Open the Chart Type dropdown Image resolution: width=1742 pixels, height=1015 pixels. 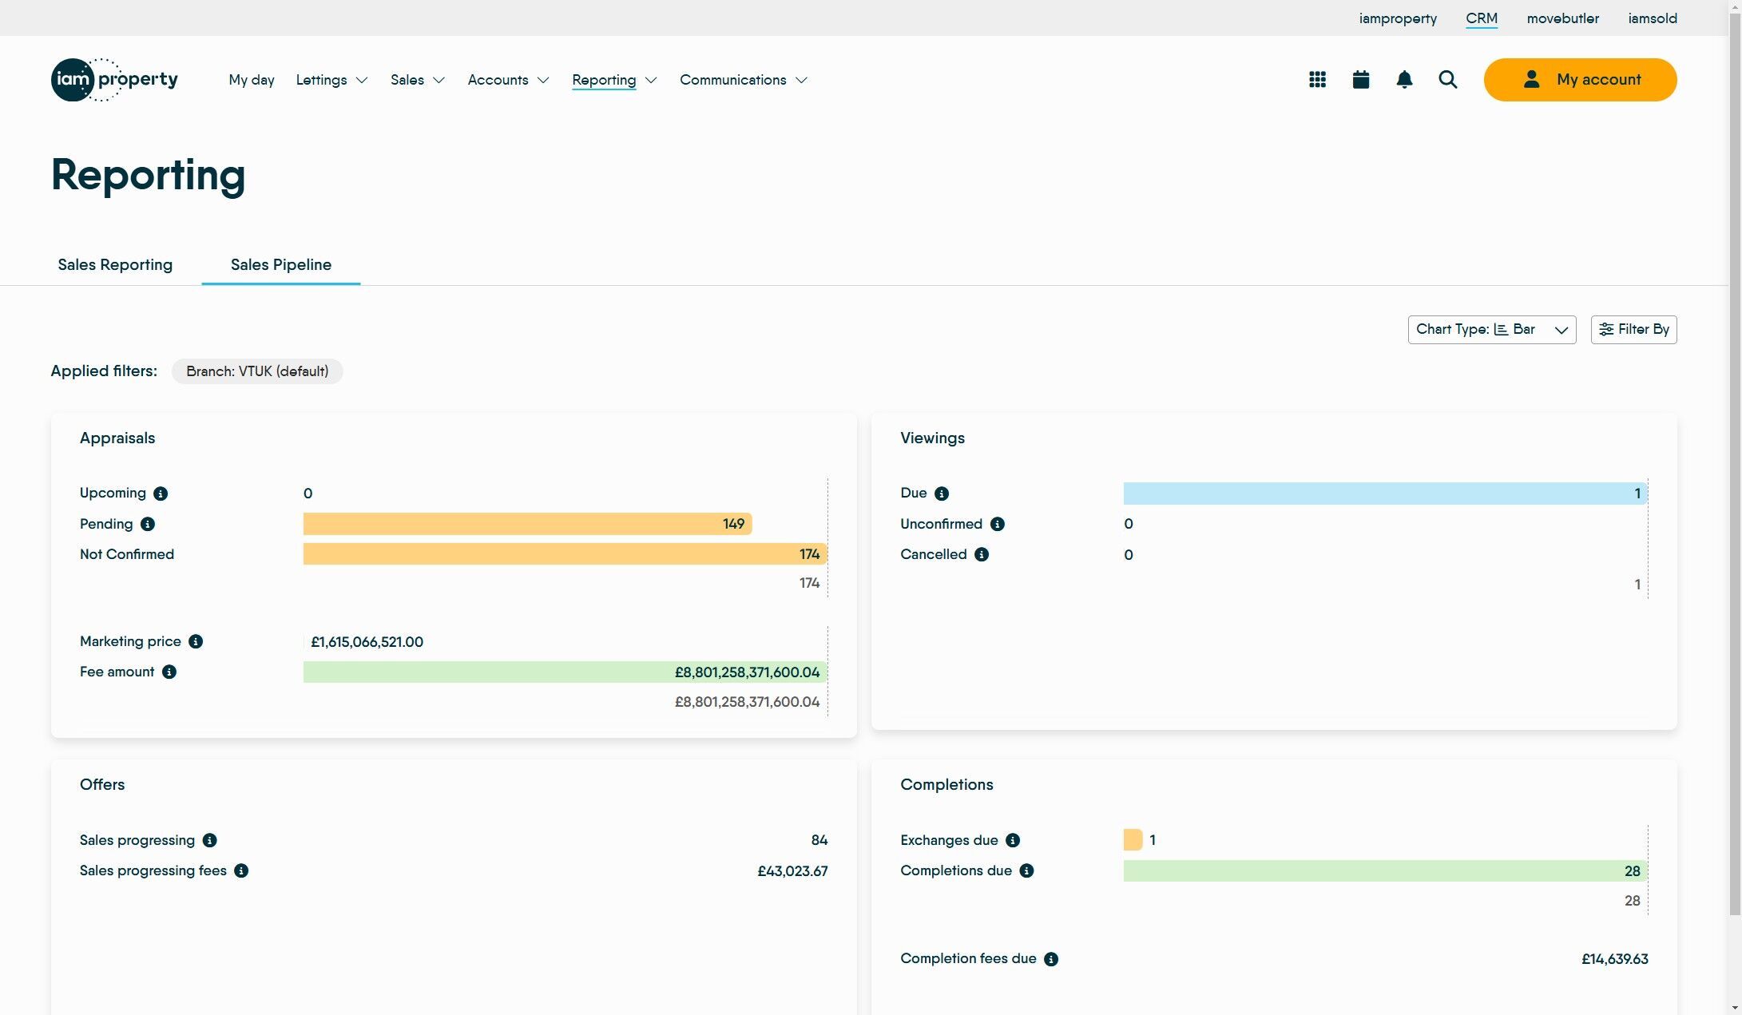pos(1491,330)
